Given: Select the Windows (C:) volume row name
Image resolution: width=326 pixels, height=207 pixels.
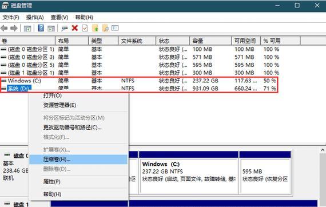Looking at the screenshot, I should click(x=25, y=81).
